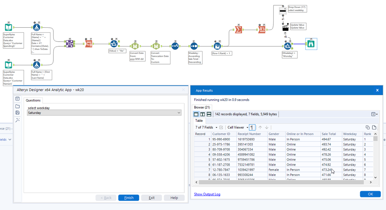Viewport: 386px width, 210px height.
Task: Expand the Fields chevron behind the app dialog
Action: (x=10, y=139)
